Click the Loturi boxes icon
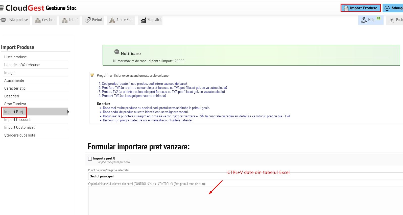Screen dimensions: 403x215 point(64,20)
